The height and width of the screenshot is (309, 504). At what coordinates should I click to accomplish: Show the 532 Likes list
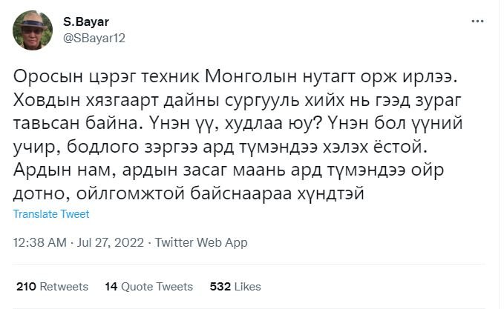(x=235, y=286)
